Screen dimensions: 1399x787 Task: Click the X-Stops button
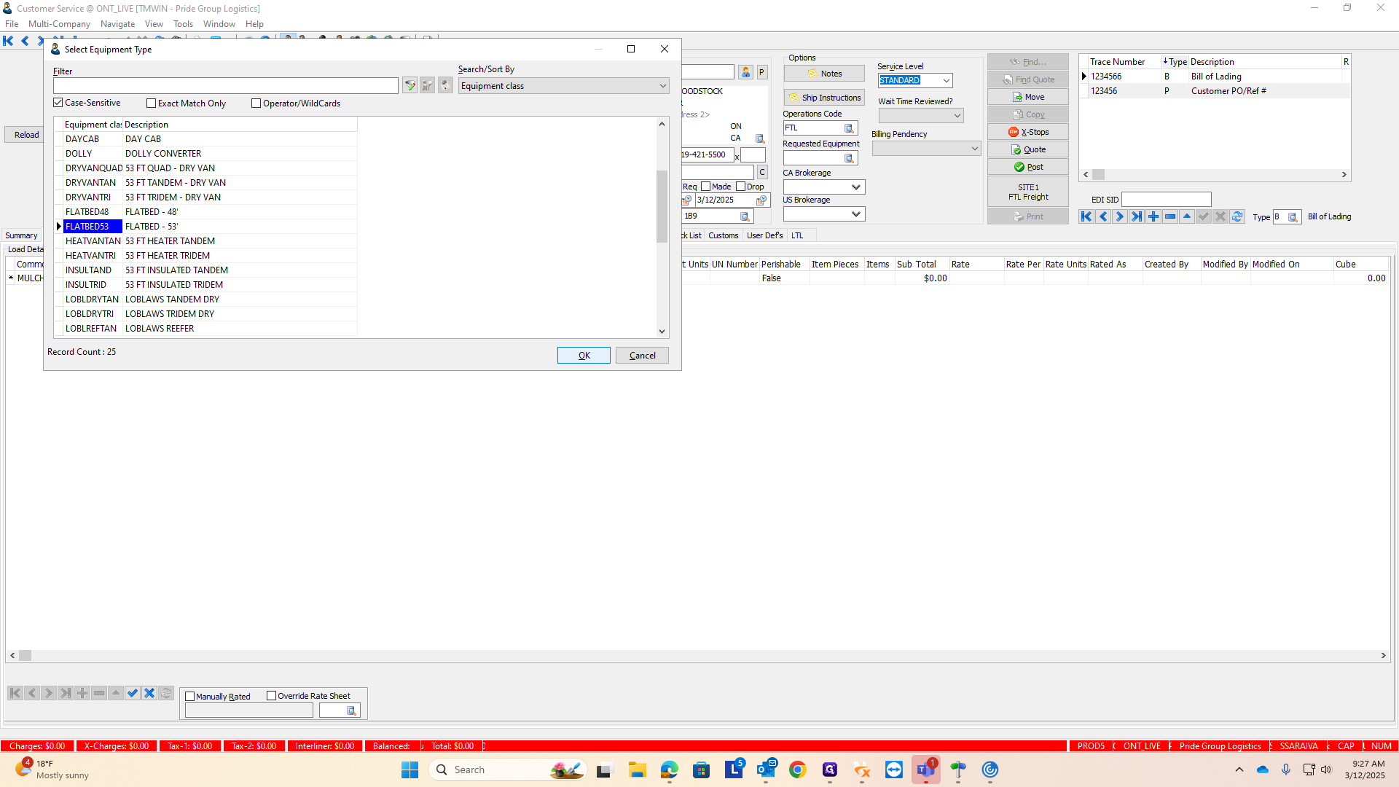click(1028, 132)
